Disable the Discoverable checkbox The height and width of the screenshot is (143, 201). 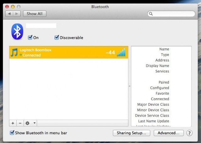[x=57, y=38]
